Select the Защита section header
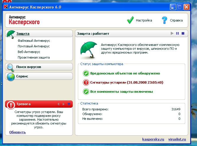This screenshot has height=146, width=197. click(x=23, y=34)
